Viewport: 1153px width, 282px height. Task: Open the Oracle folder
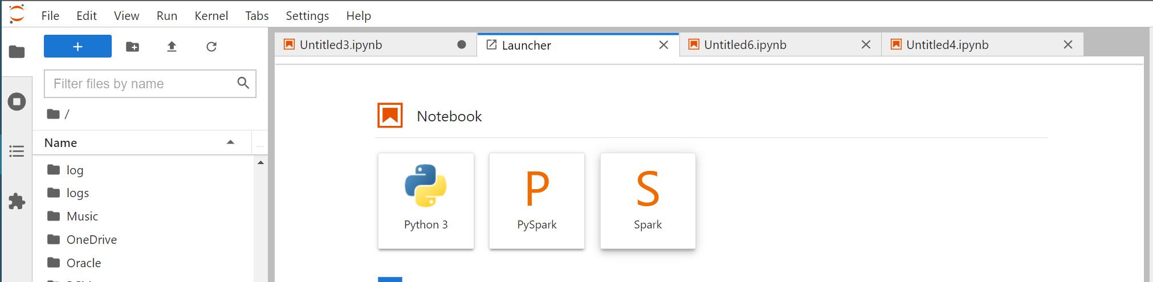pos(142,263)
